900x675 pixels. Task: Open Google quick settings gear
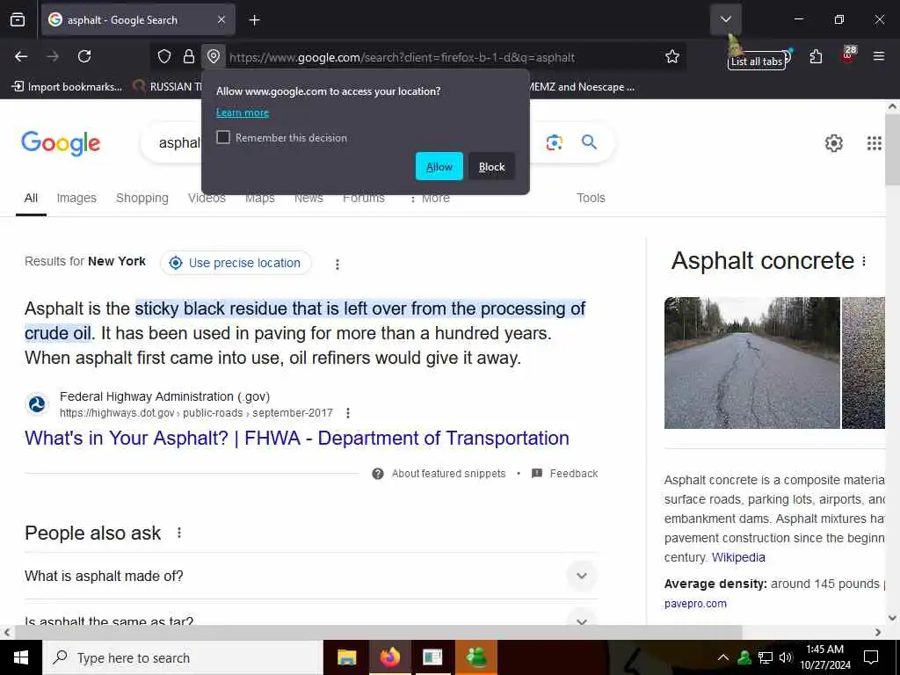tap(833, 143)
